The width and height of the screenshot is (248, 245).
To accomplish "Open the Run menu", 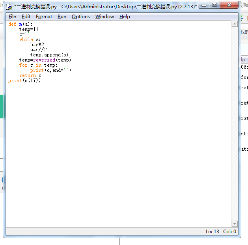I will coord(62,17).
